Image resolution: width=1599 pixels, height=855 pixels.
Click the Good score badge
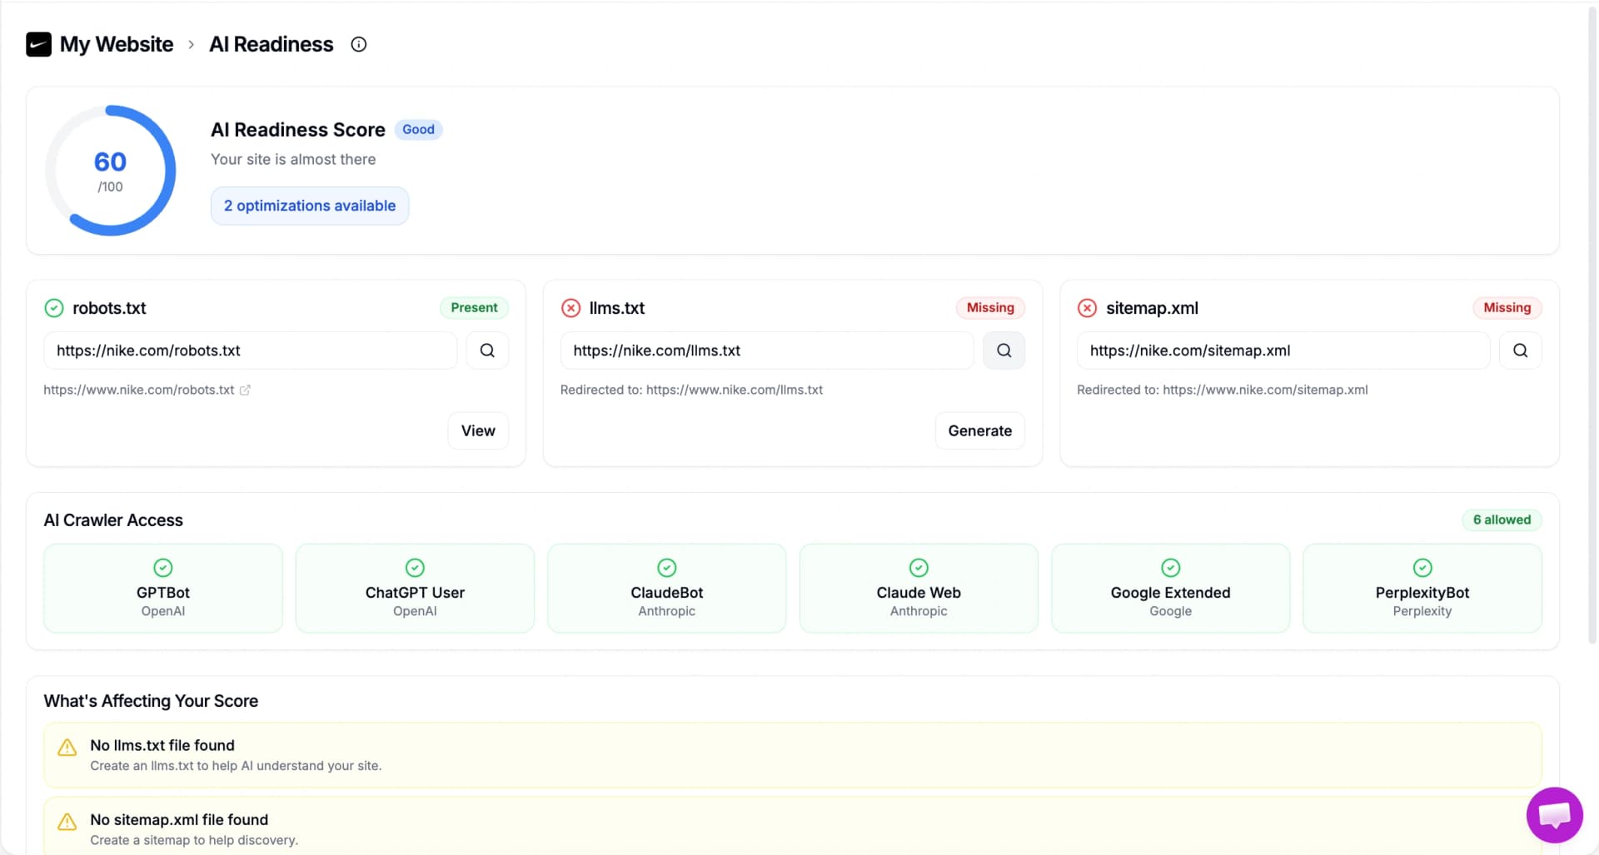click(x=418, y=129)
